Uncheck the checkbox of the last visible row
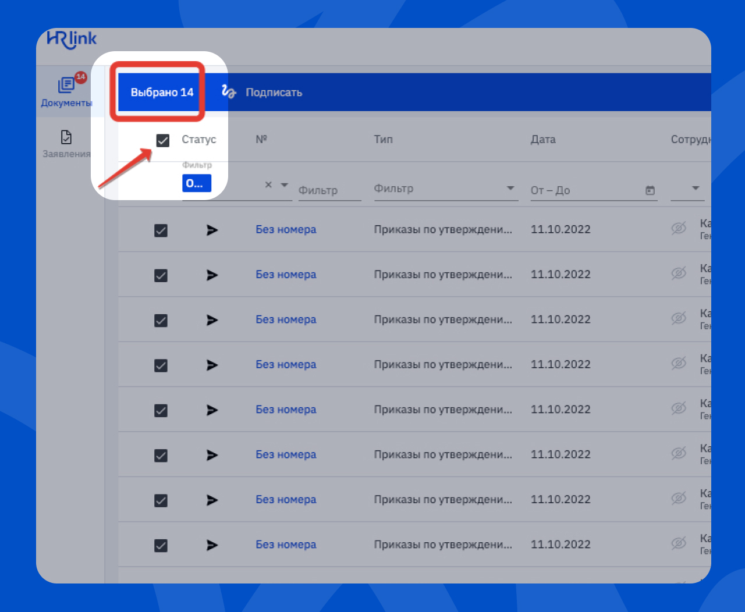 click(161, 546)
